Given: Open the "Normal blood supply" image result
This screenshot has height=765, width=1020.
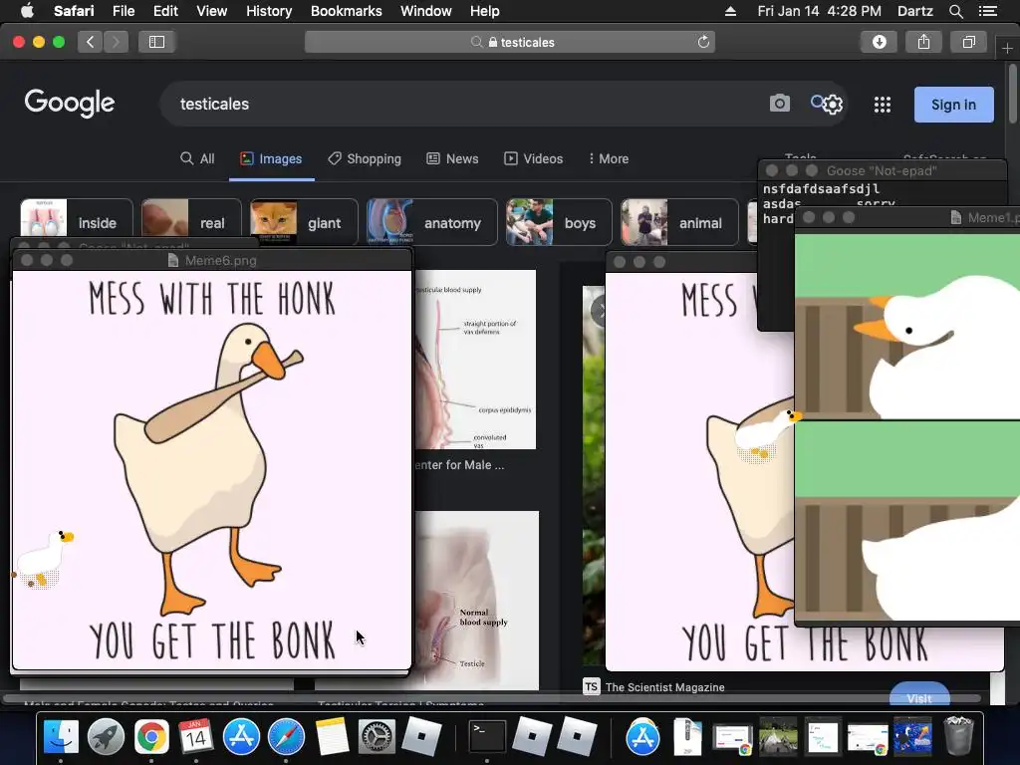Looking at the screenshot, I should click(477, 600).
